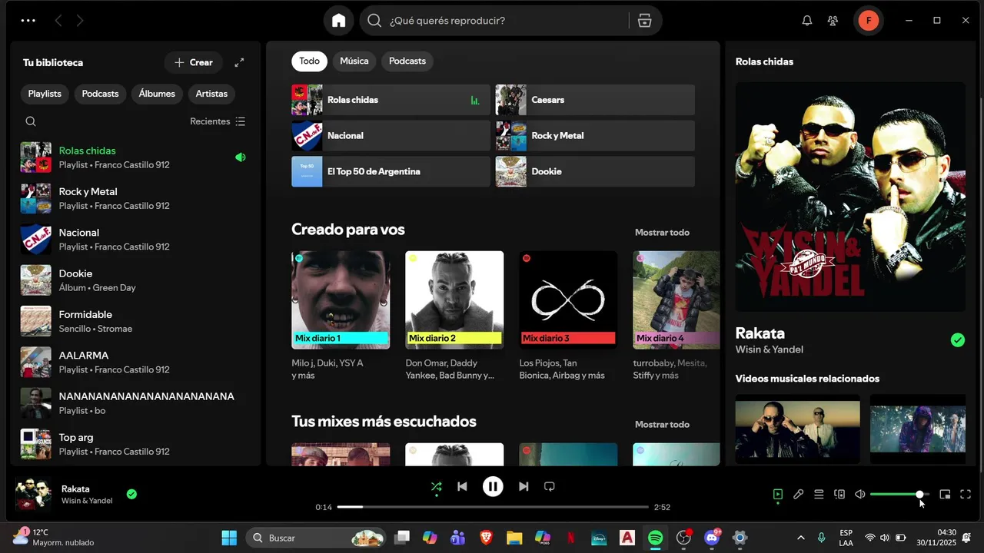Screen dimensions: 984x553
Task: Toggle the Artistas library filter
Action: pos(211,94)
